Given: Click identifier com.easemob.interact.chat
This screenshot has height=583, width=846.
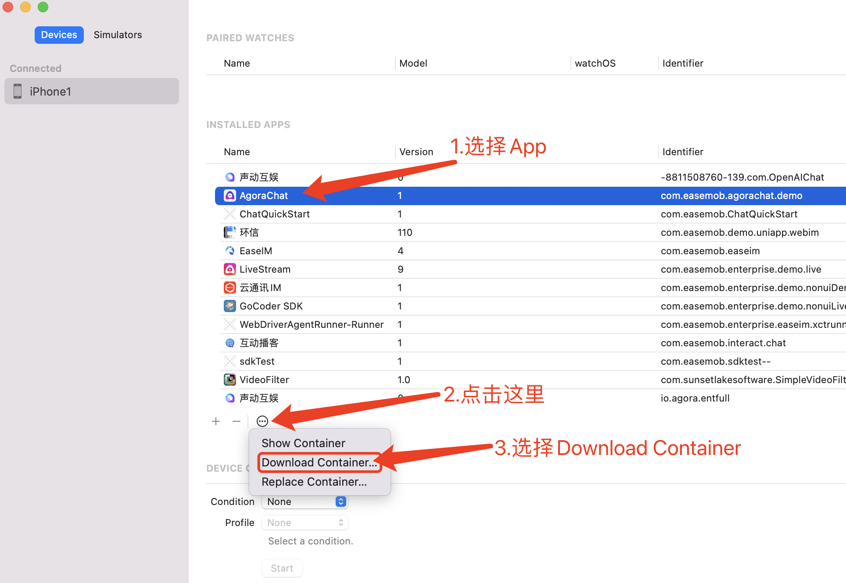Looking at the screenshot, I should pos(723,343).
